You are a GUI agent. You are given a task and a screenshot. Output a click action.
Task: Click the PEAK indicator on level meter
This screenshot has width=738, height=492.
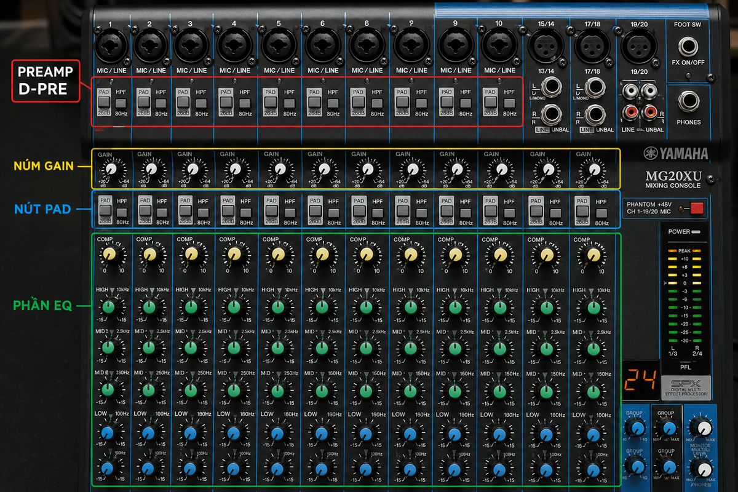(684, 251)
